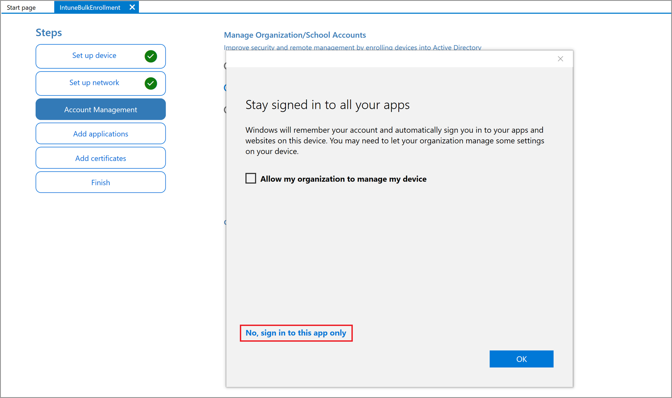Select the Finish step
Screen dimensions: 672x398
tap(100, 182)
